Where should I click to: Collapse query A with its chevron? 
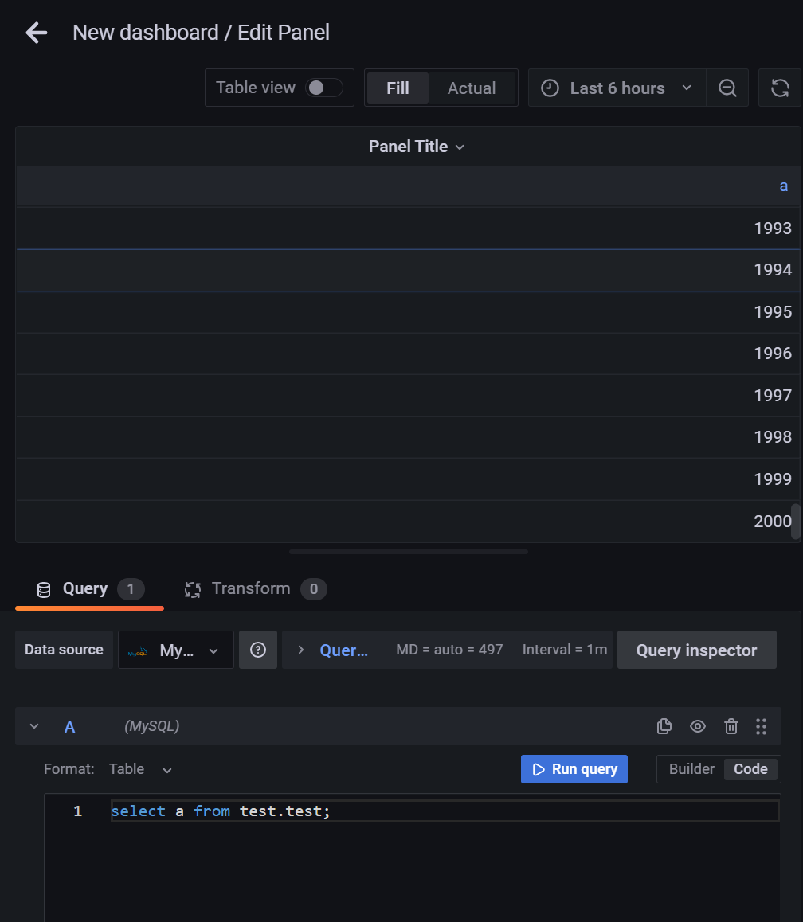pyautogui.click(x=33, y=726)
